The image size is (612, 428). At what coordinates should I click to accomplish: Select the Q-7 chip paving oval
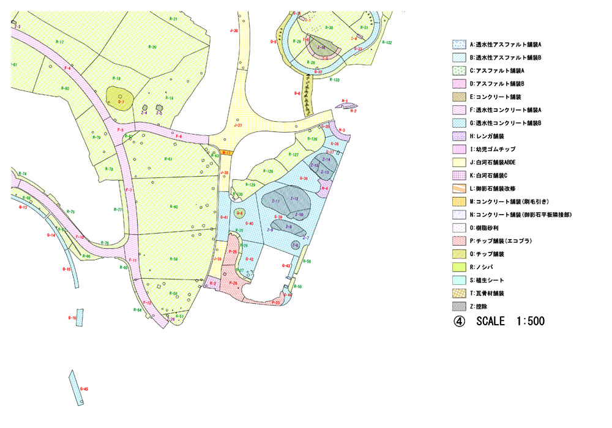click(x=120, y=97)
